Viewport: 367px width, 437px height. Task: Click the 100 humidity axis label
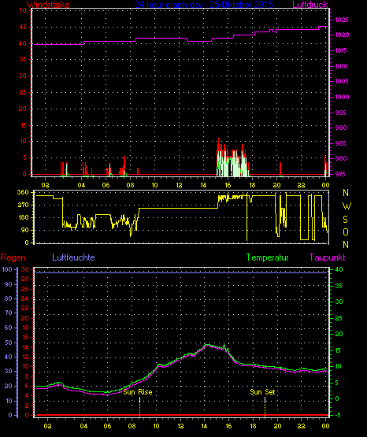pyautogui.click(x=7, y=269)
